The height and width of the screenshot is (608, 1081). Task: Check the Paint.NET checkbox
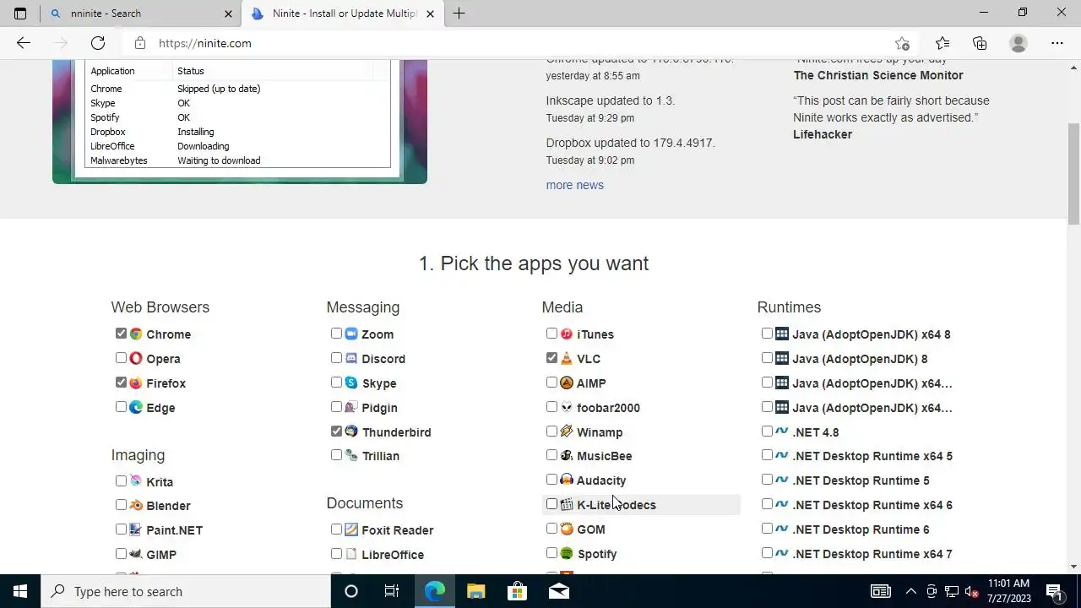click(121, 529)
